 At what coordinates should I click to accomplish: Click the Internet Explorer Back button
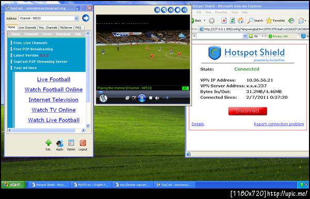[x=197, y=21]
